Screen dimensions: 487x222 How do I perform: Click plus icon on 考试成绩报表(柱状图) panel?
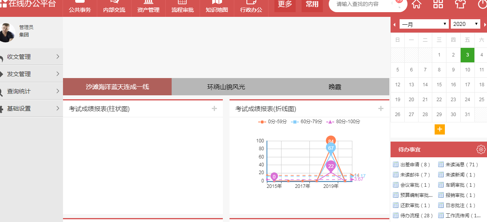214,109
